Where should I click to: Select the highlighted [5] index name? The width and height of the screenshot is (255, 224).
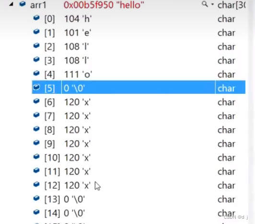[49, 89]
